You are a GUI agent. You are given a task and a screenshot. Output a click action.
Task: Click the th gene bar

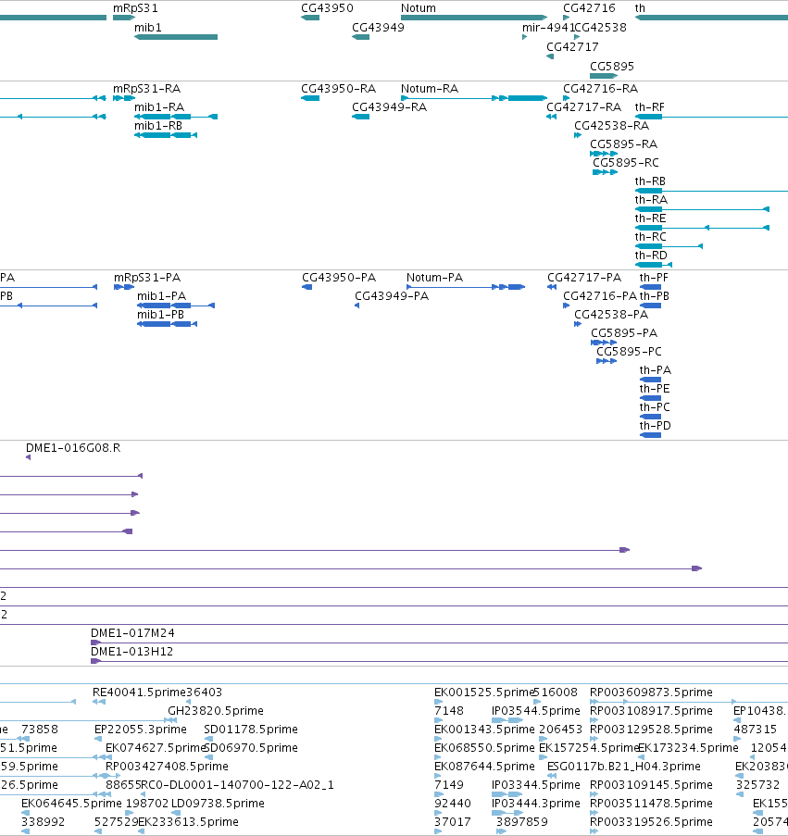[x=711, y=18]
